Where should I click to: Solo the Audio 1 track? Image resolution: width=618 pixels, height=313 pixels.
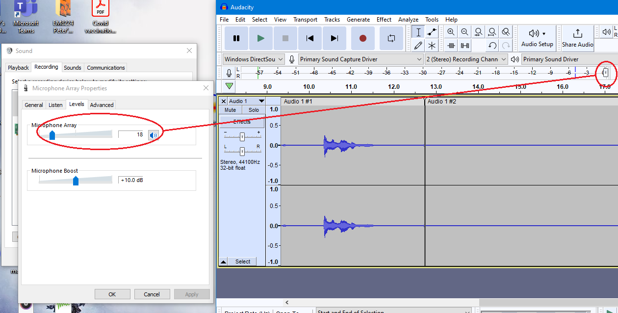click(x=253, y=110)
